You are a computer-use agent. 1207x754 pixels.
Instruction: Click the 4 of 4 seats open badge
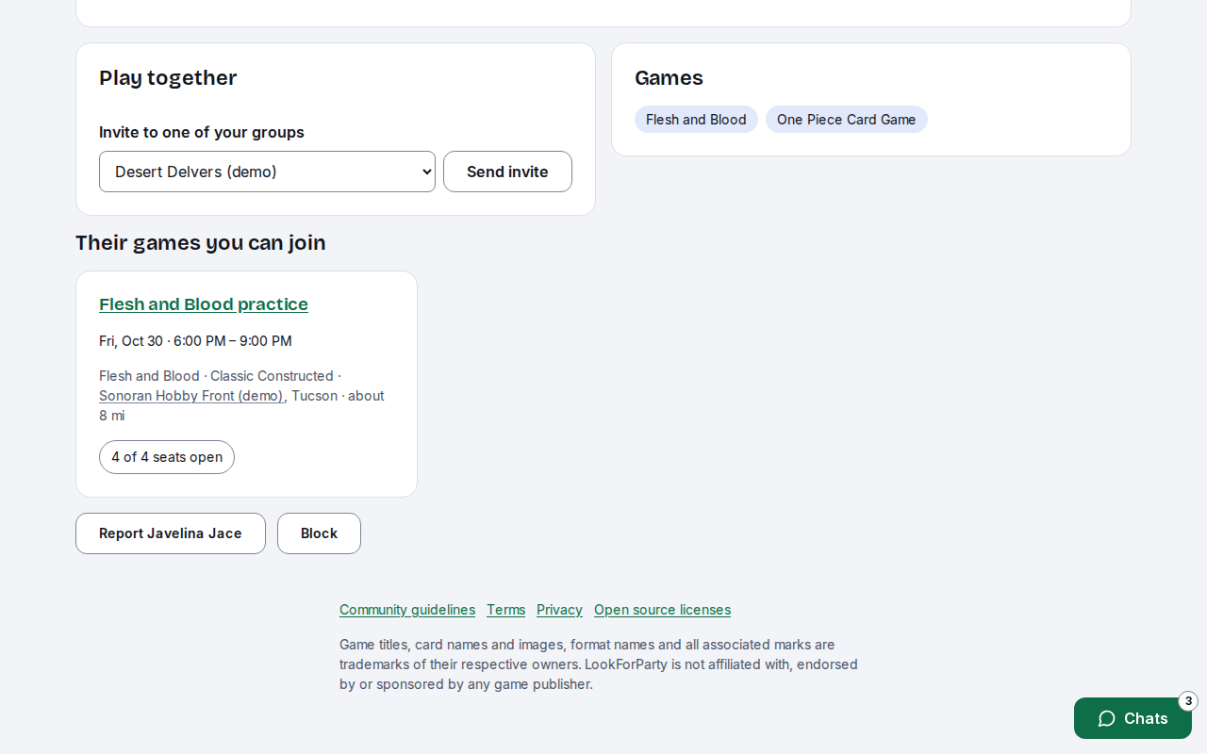(167, 457)
